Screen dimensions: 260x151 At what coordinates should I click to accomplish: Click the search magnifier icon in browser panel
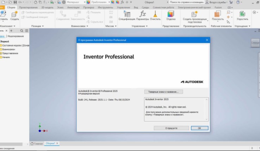[x=22, y=31]
